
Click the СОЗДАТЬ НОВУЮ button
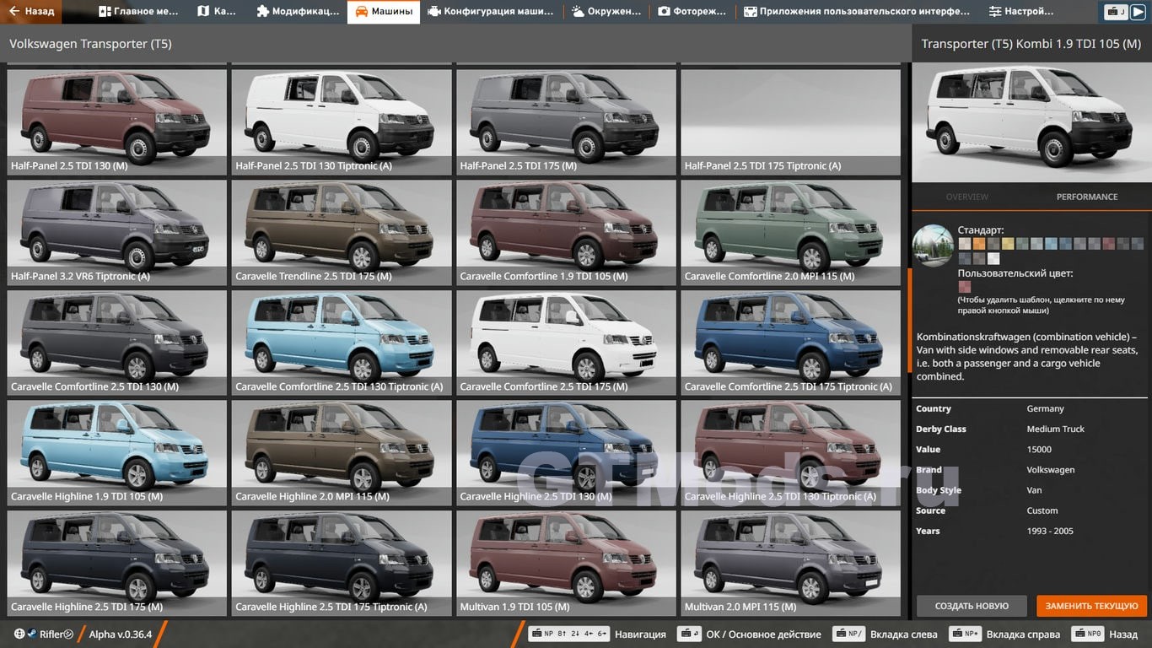point(972,606)
